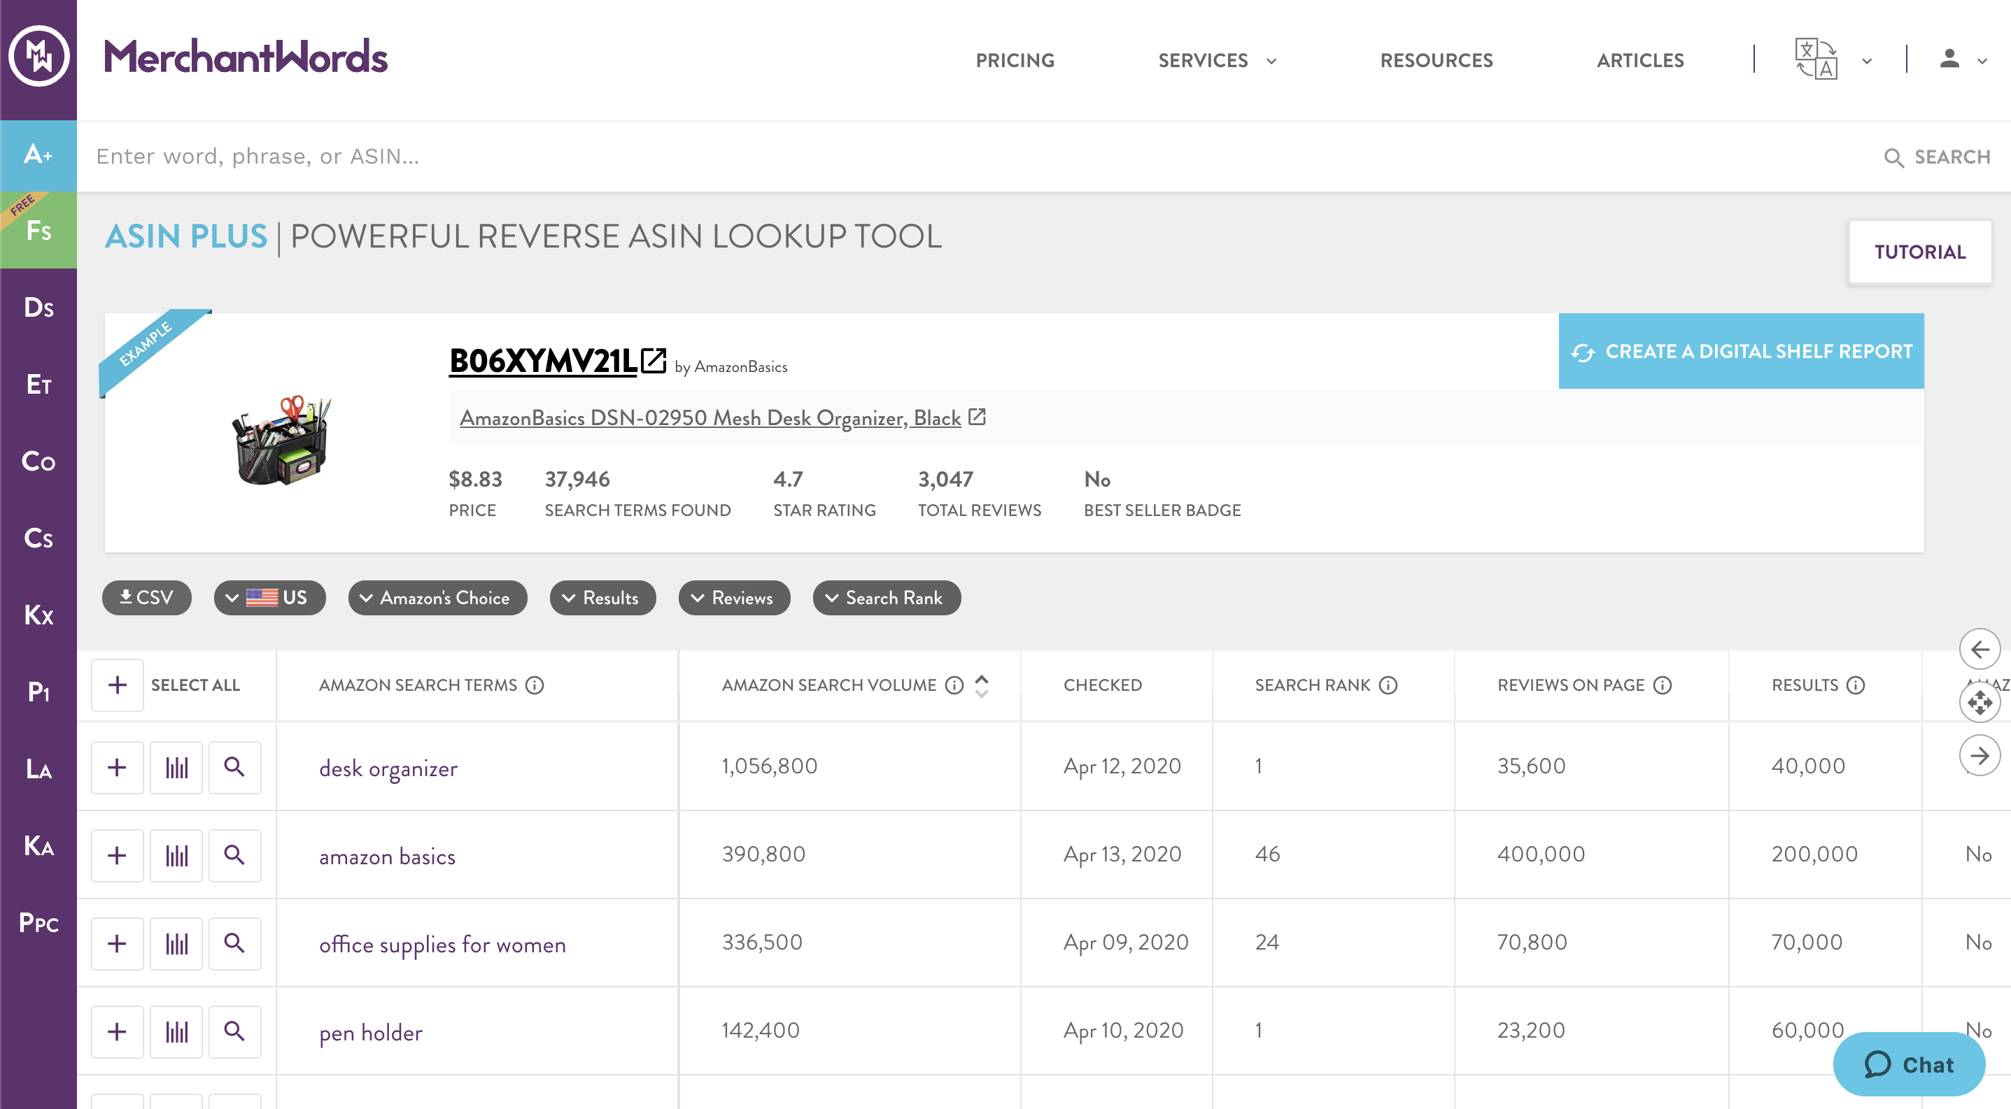Click the pen holder search term
Screen dimensions: 2011x1109
371,1033
